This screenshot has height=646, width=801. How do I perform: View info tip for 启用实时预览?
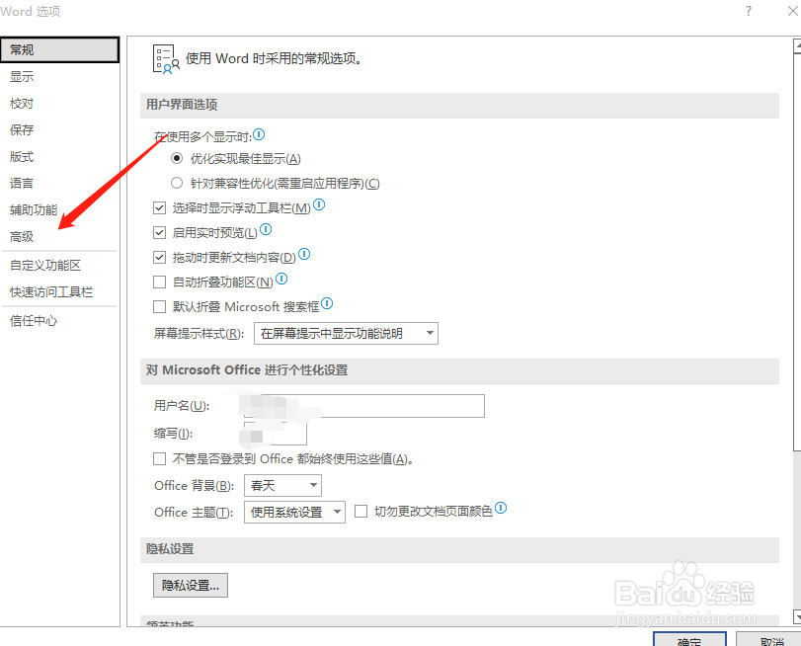[266, 229]
